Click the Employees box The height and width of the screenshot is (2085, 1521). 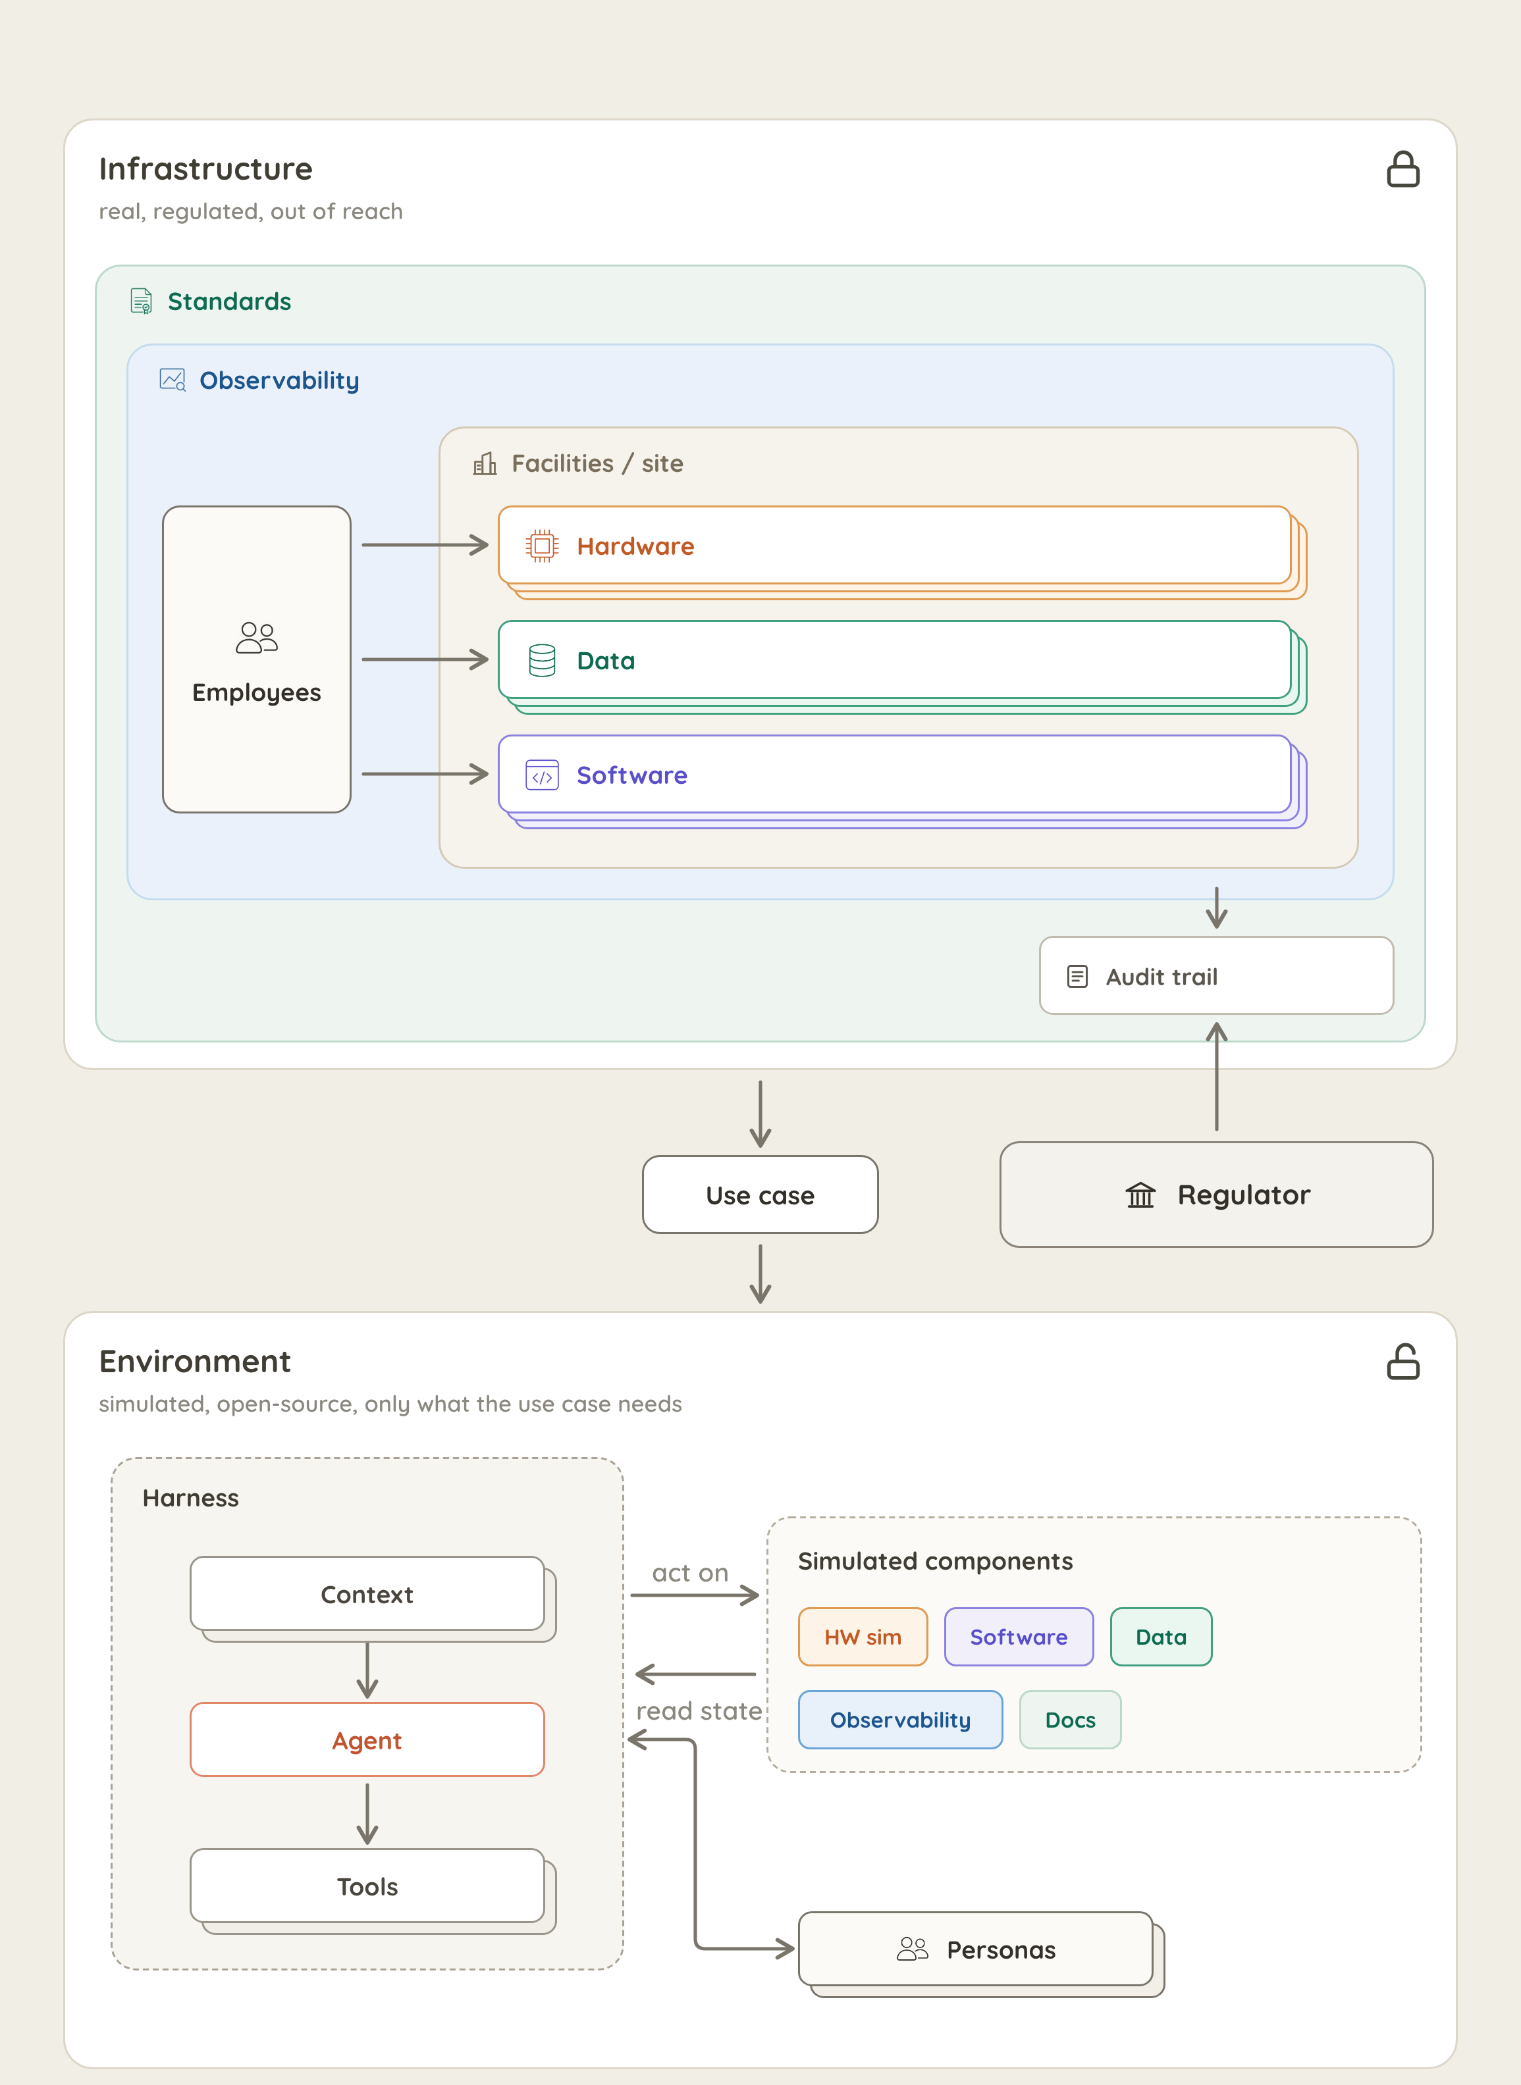tap(257, 659)
